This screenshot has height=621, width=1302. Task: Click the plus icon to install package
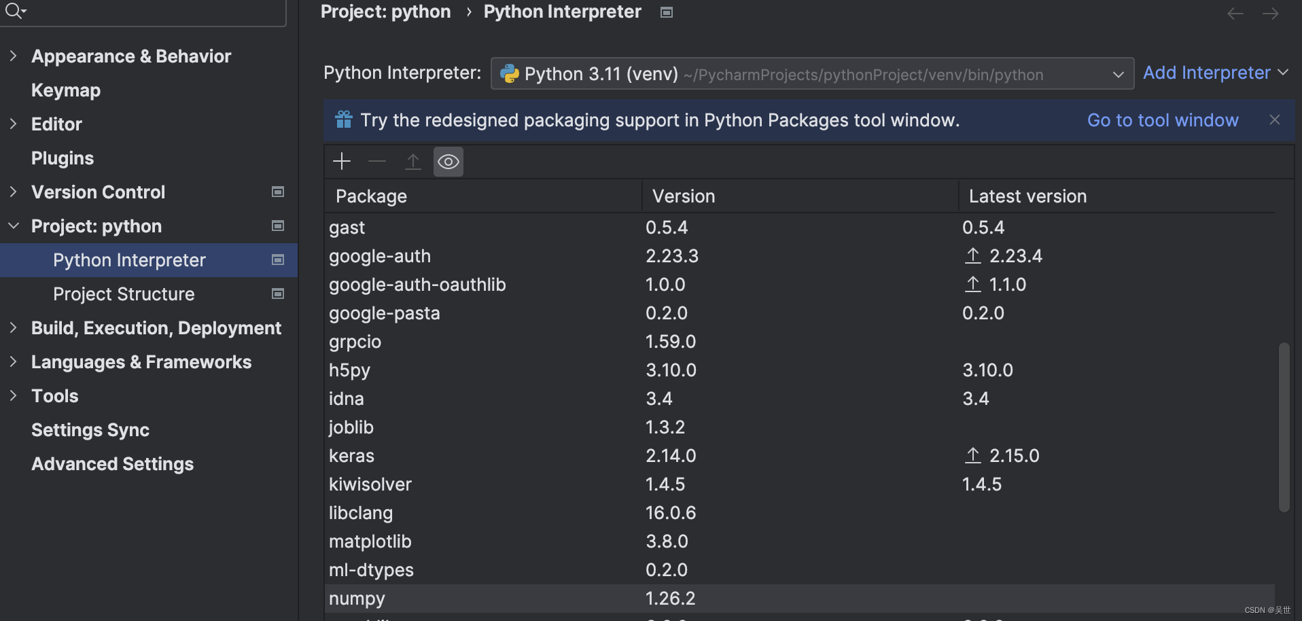342,161
